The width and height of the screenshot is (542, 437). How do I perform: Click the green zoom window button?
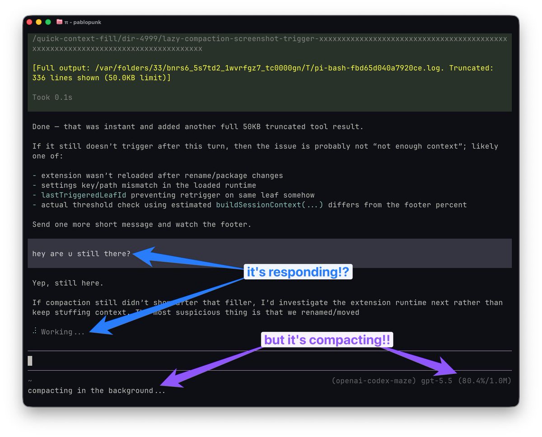(x=48, y=22)
